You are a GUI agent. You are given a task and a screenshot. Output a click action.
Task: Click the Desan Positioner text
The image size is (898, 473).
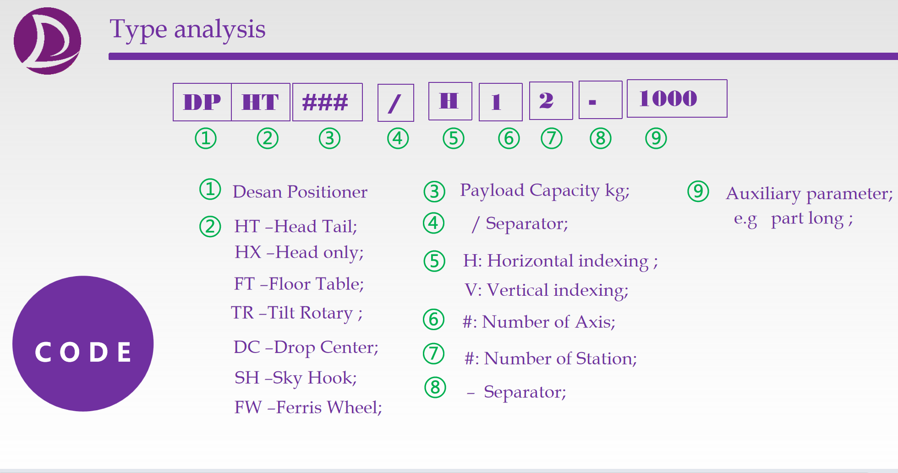300,192
